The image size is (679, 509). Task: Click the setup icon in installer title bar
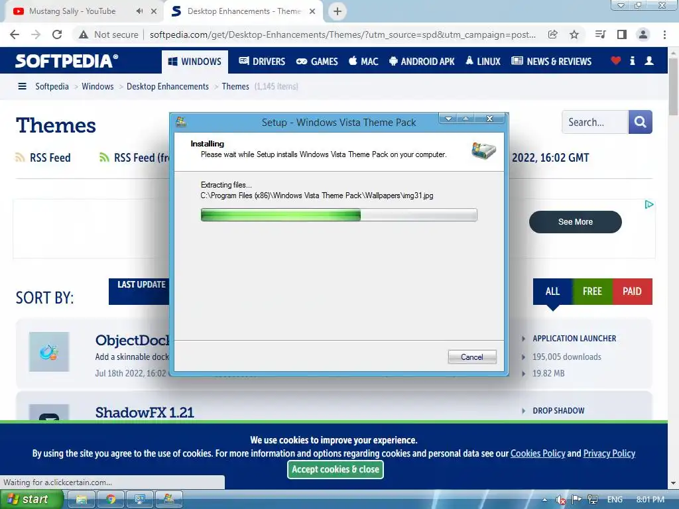pos(181,122)
